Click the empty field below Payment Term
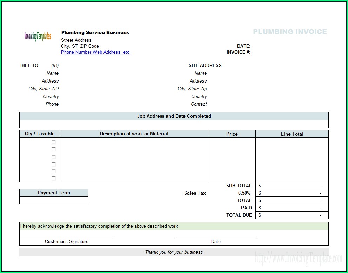Viewport: 348px width, 273px height. (x=54, y=200)
